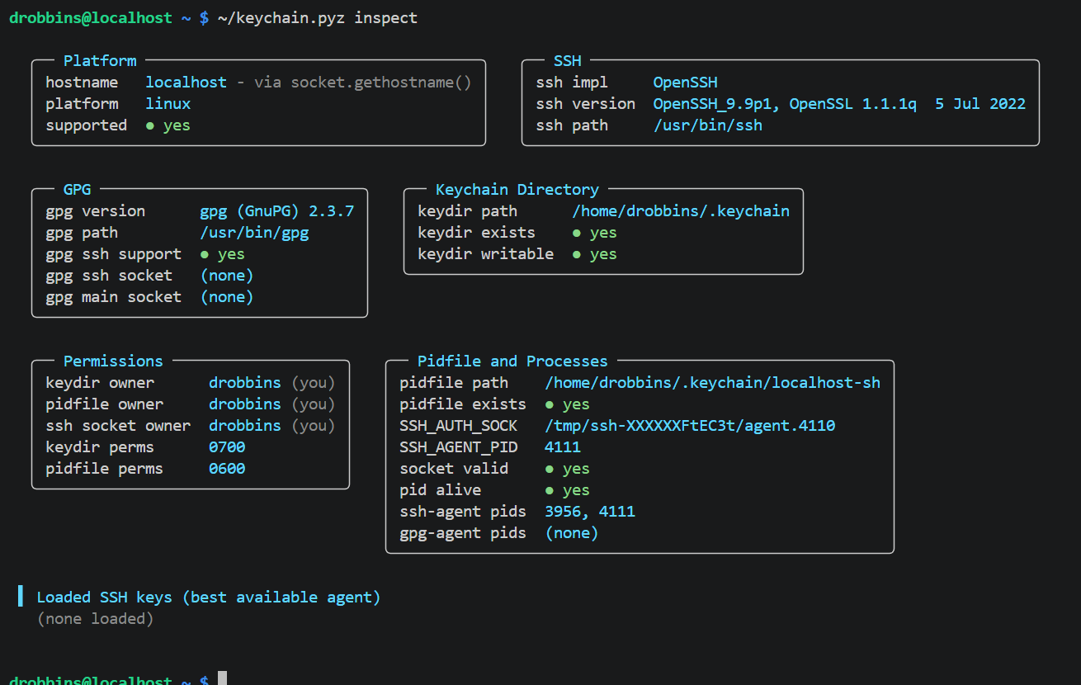Select the "Platform" panel title
Screen dimensions: 1081x685
tap(100, 61)
